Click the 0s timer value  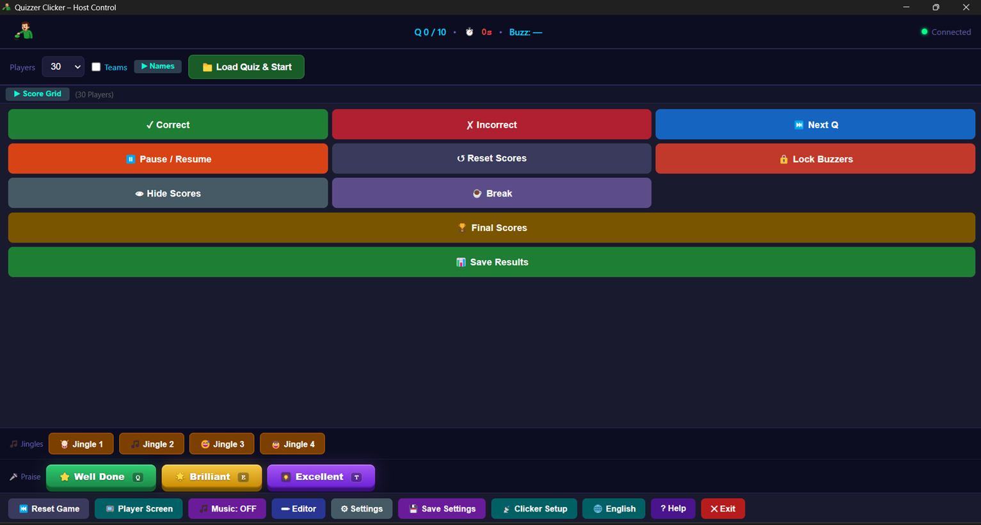pos(486,32)
